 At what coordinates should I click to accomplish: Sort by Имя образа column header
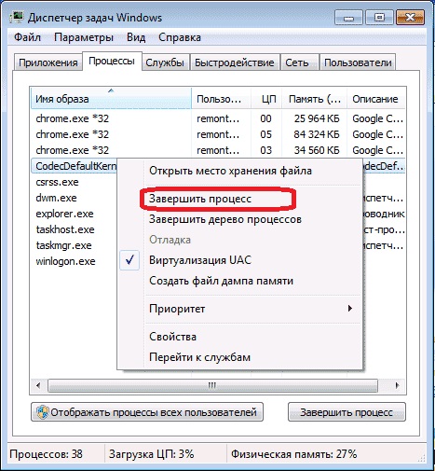pyautogui.click(x=111, y=99)
